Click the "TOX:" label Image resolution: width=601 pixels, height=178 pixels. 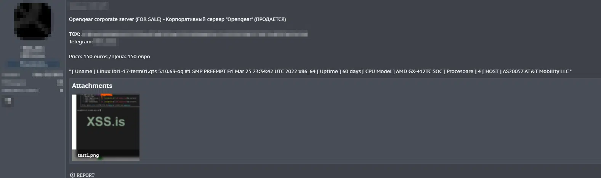click(74, 34)
